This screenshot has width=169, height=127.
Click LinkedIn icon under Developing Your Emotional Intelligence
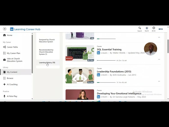(x=98, y=97)
